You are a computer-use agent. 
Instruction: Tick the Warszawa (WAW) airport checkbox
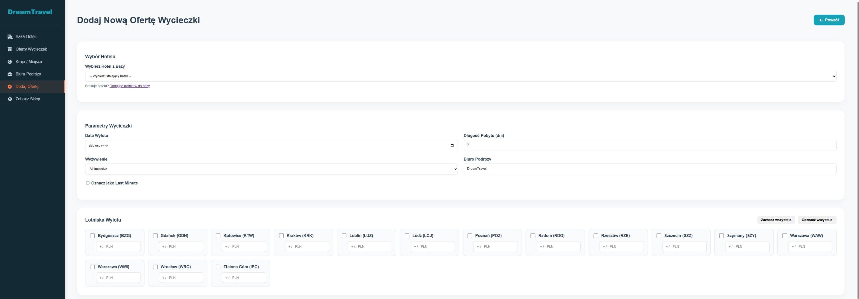(785, 236)
